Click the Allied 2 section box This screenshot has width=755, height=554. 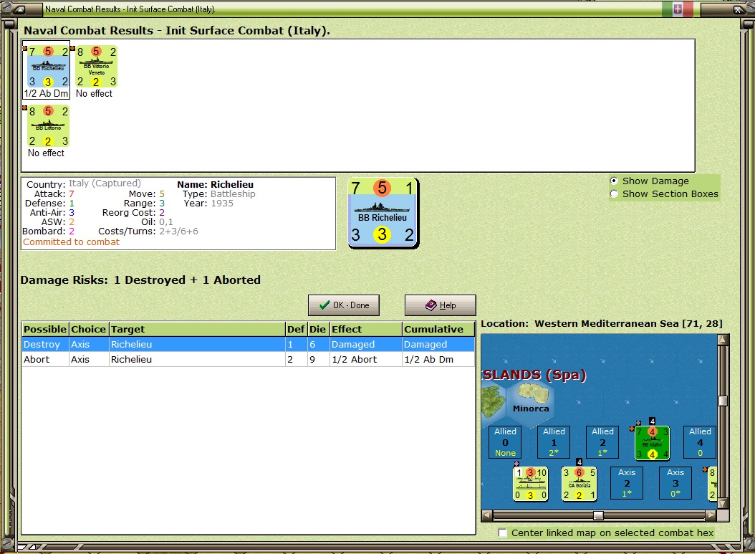click(x=602, y=441)
